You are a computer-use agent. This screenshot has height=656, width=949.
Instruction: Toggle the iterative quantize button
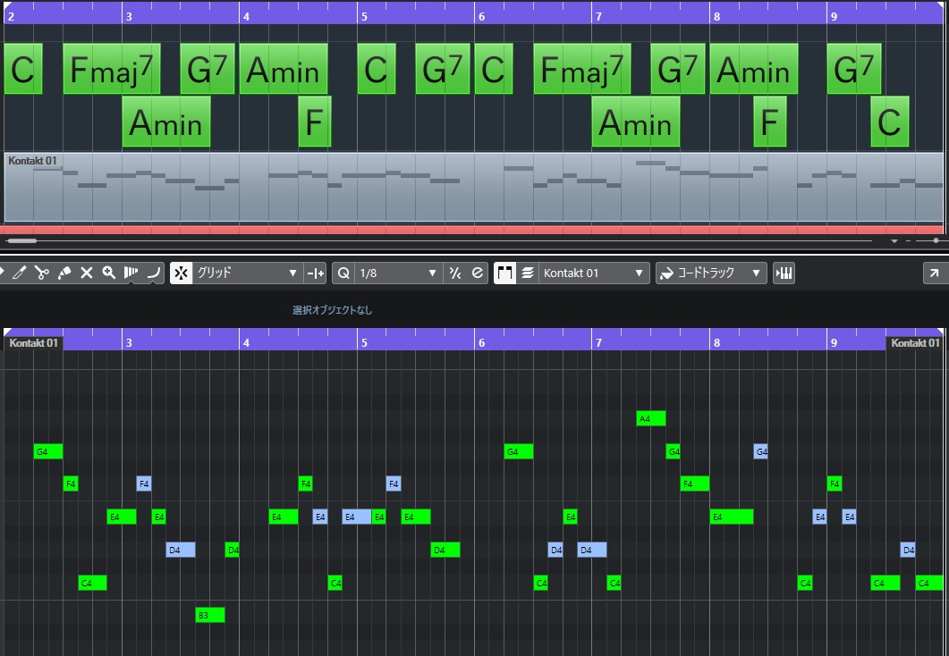455,273
